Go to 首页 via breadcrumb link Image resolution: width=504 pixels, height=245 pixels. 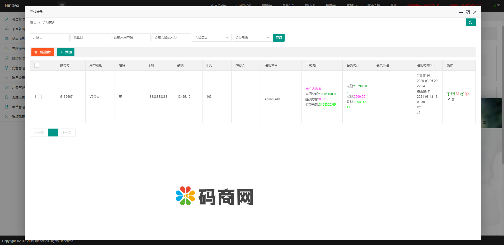click(x=33, y=23)
